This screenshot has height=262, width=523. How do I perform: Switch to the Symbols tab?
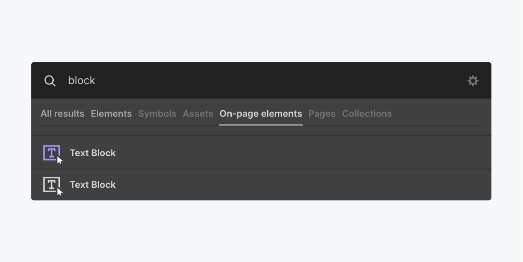157,114
